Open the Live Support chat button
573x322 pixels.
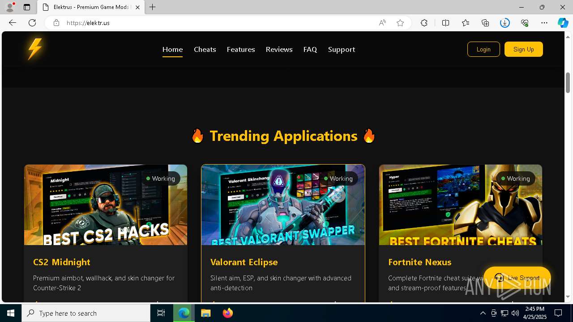517,278
